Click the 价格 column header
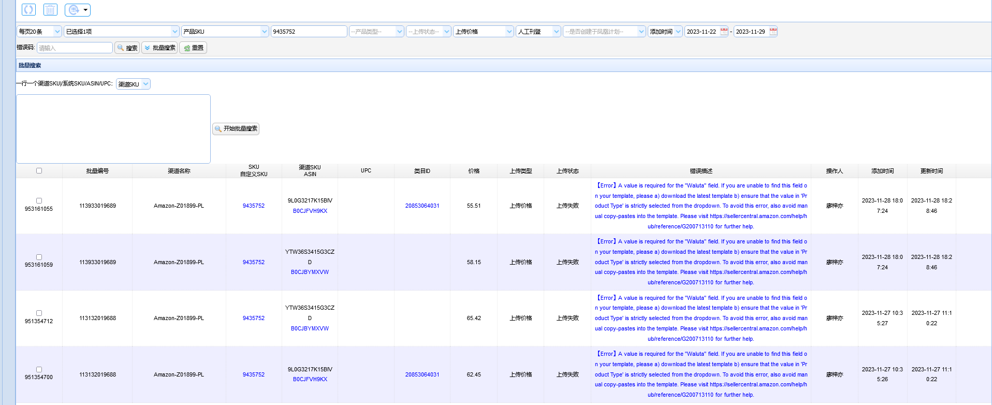The height and width of the screenshot is (405, 992). 474,171
